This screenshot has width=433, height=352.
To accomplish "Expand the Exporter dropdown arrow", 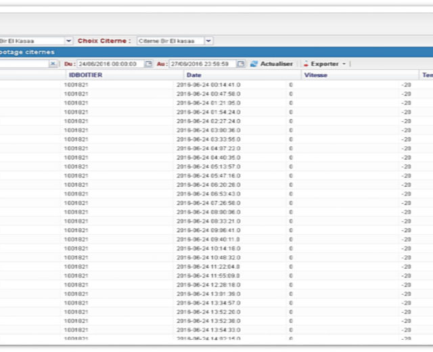I will point(344,64).
